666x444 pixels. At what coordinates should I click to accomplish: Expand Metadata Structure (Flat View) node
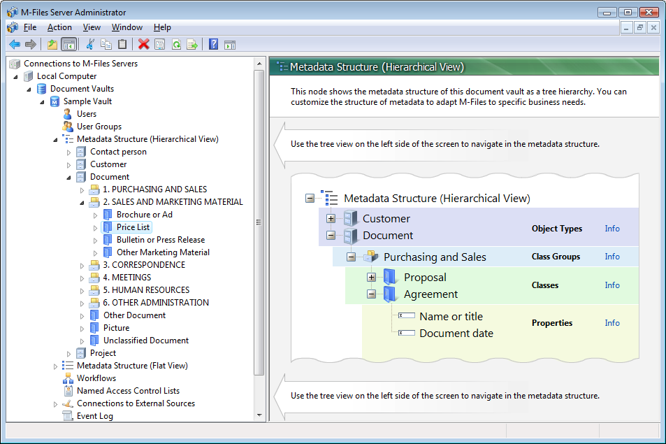[55, 366]
